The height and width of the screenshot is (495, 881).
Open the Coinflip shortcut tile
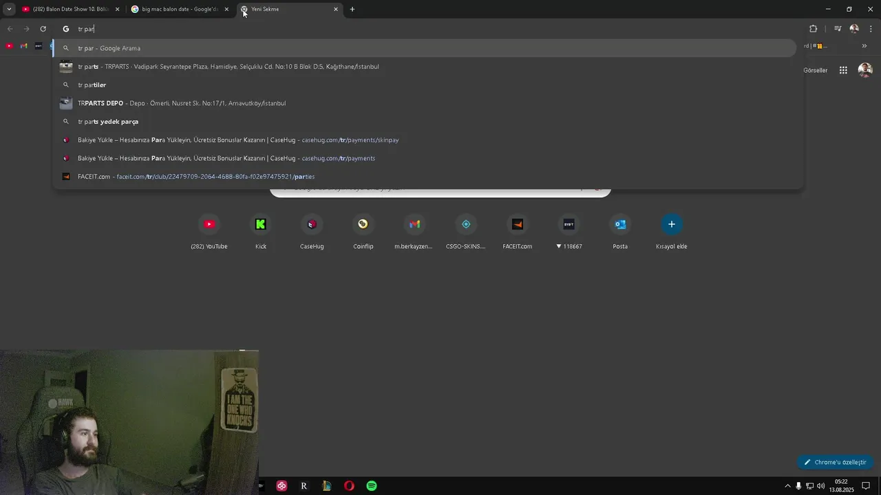(x=363, y=232)
